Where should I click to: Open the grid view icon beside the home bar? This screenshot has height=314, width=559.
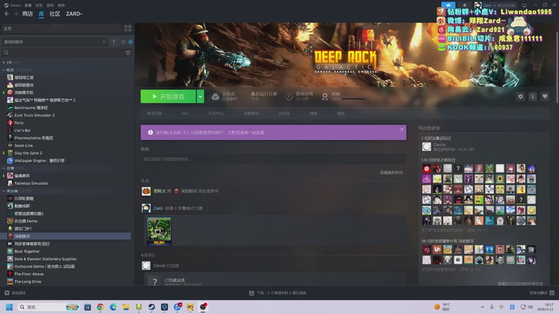pos(128,29)
